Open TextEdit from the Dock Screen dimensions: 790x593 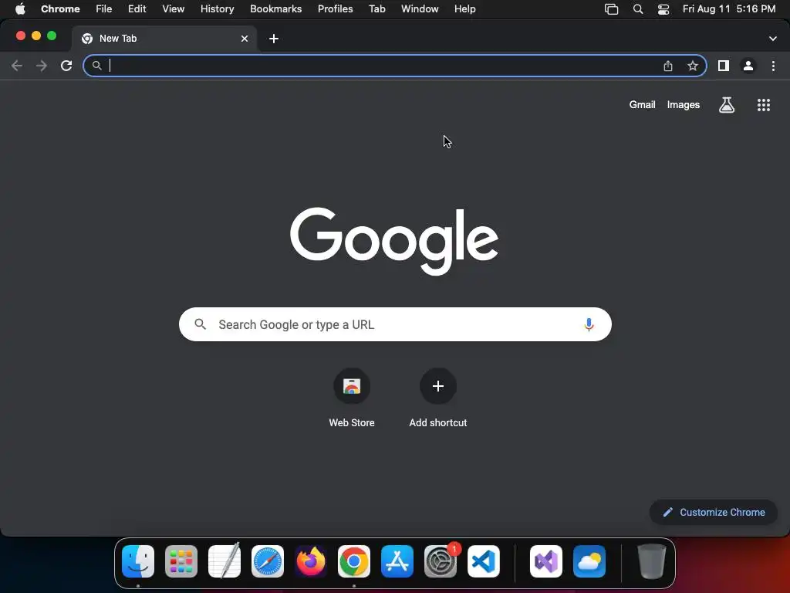click(225, 561)
